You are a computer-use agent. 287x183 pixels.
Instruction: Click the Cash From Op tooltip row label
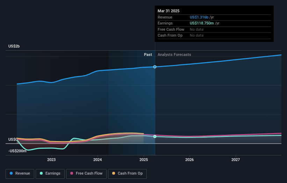(170, 36)
